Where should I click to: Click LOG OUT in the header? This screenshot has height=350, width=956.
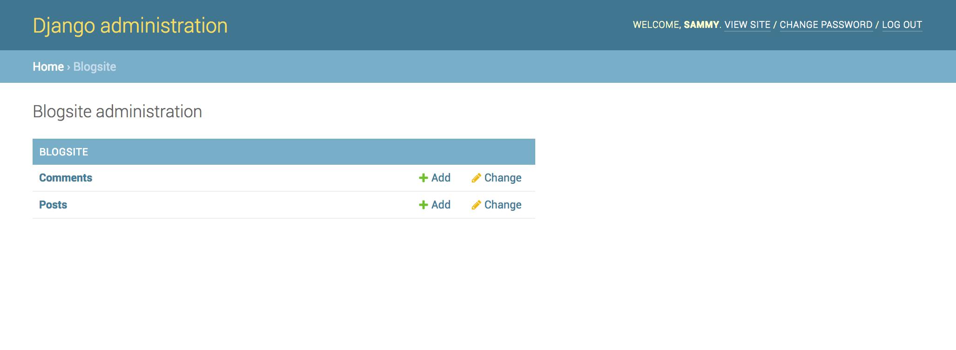902,25
